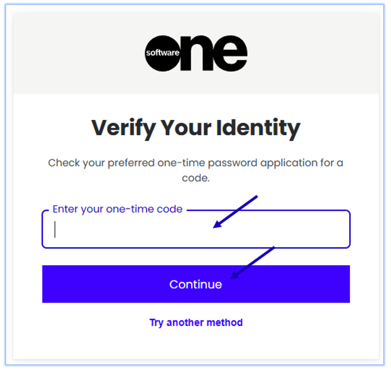The height and width of the screenshot is (371, 391).
Task: Click the arrow pointing at the Continue button
Action: click(252, 261)
